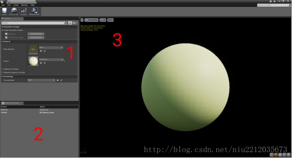Image resolution: width=292 pixels, height=158 pixels.
Task: Enable the Brightness parameter checkbox
Action: pos(6,34)
